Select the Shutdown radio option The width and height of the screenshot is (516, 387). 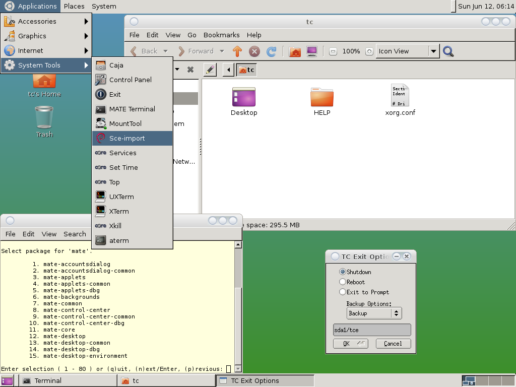click(343, 272)
